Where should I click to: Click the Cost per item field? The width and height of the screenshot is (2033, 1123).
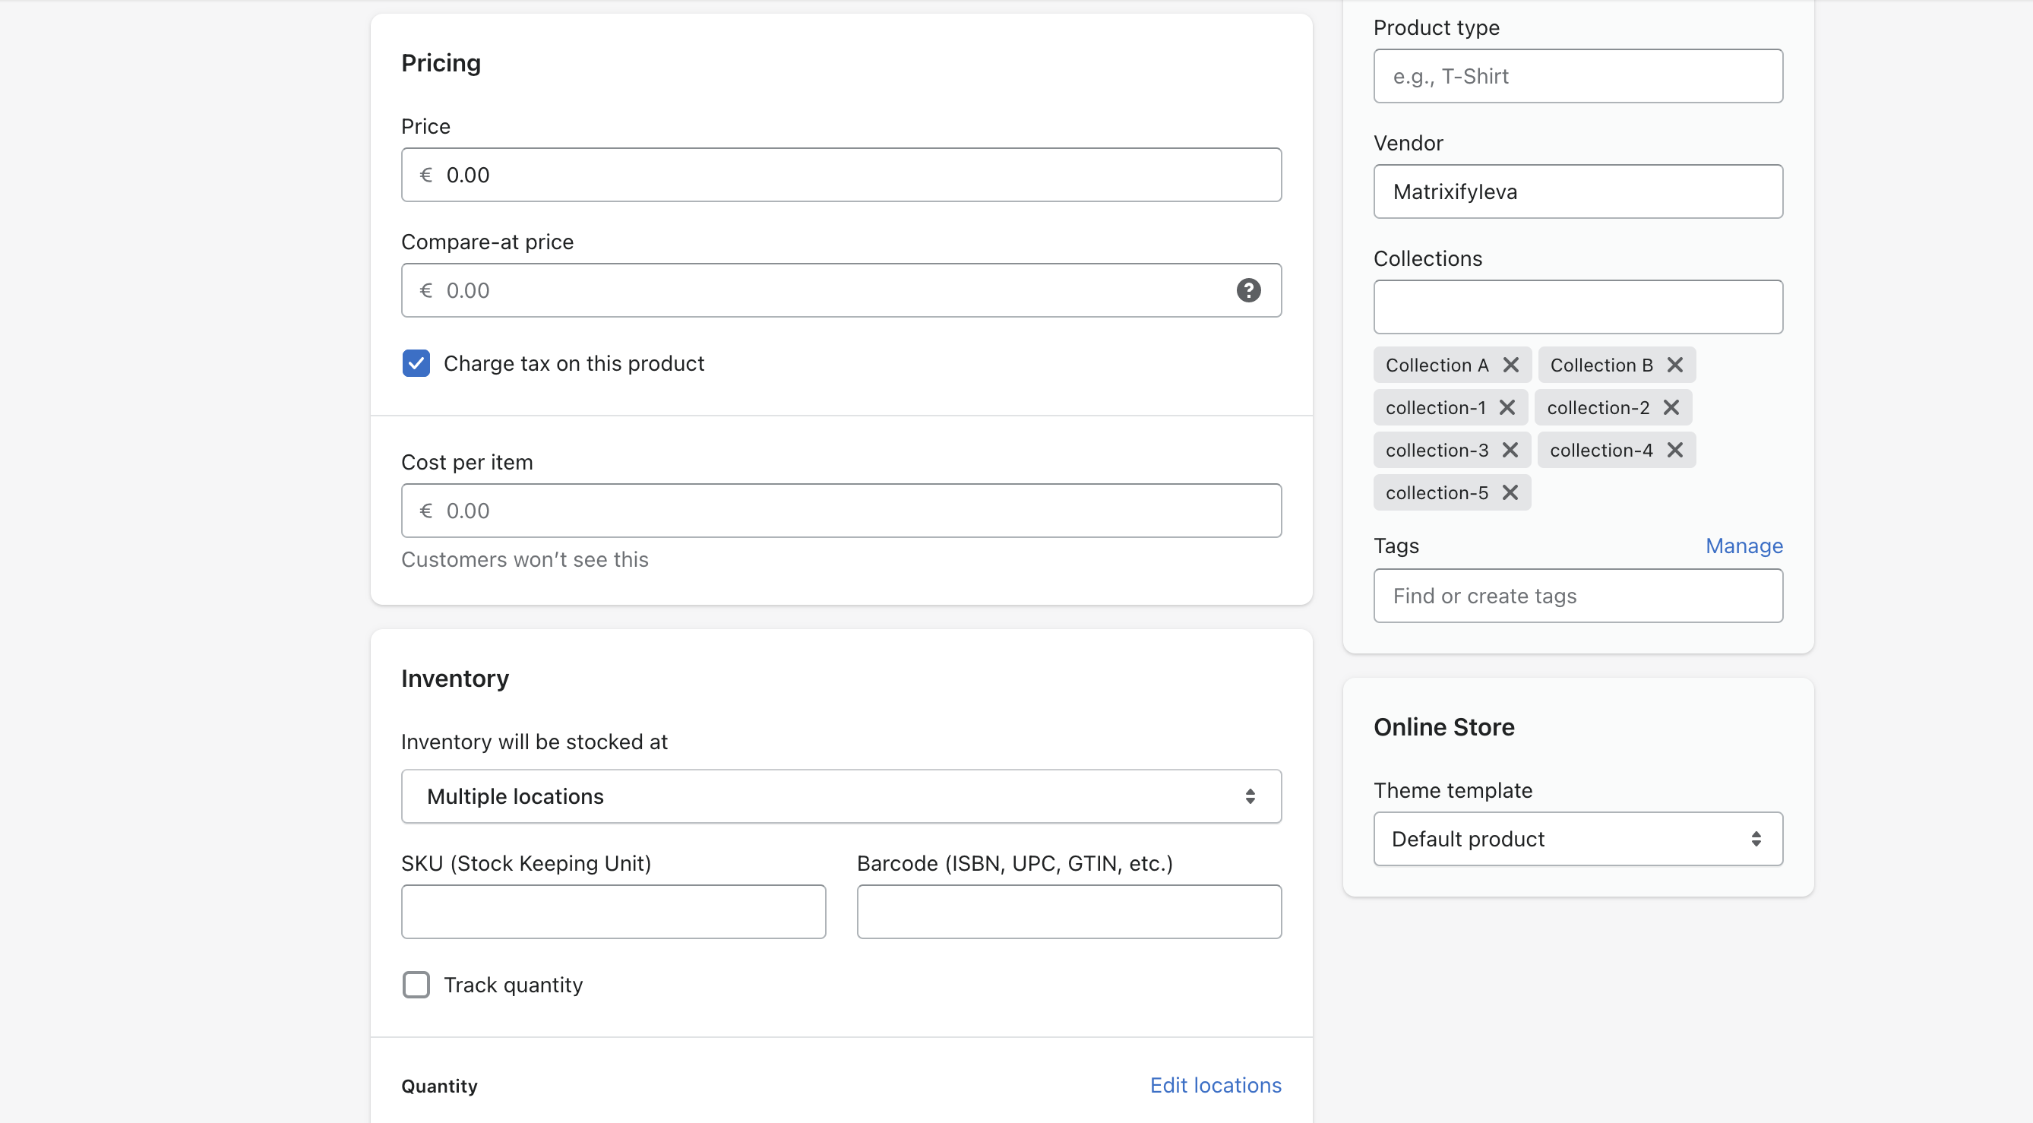840,511
